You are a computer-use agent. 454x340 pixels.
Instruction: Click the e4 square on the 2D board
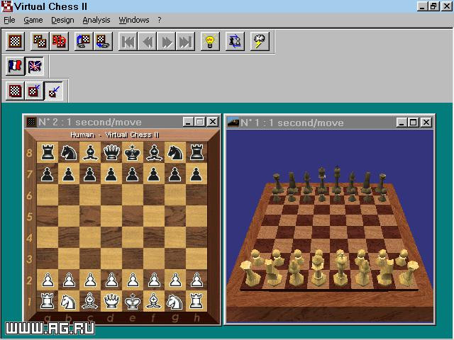(133, 237)
